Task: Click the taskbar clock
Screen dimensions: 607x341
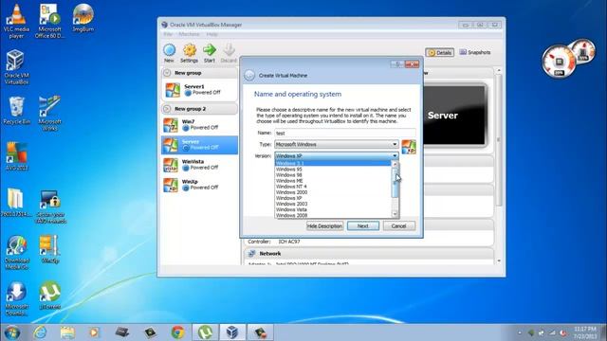Action: pos(584,332)
